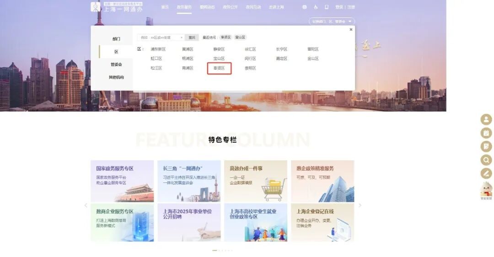The image size is (494, 257).
Task: Choose recently visited 奉贤区 tag
Action: click(x=226, y=37)
